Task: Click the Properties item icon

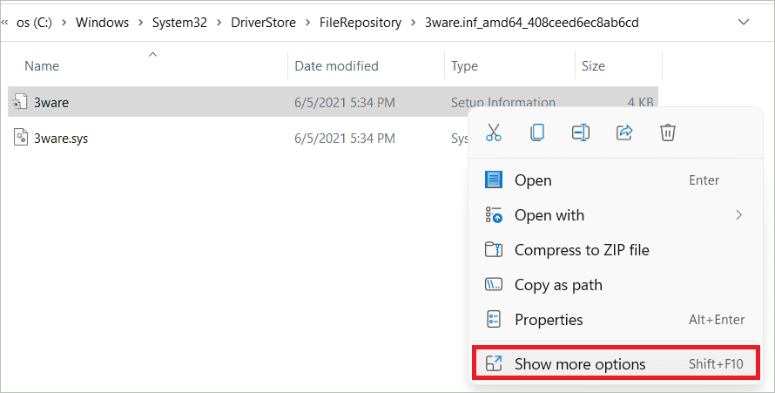Action: click(x=494, y=319)
